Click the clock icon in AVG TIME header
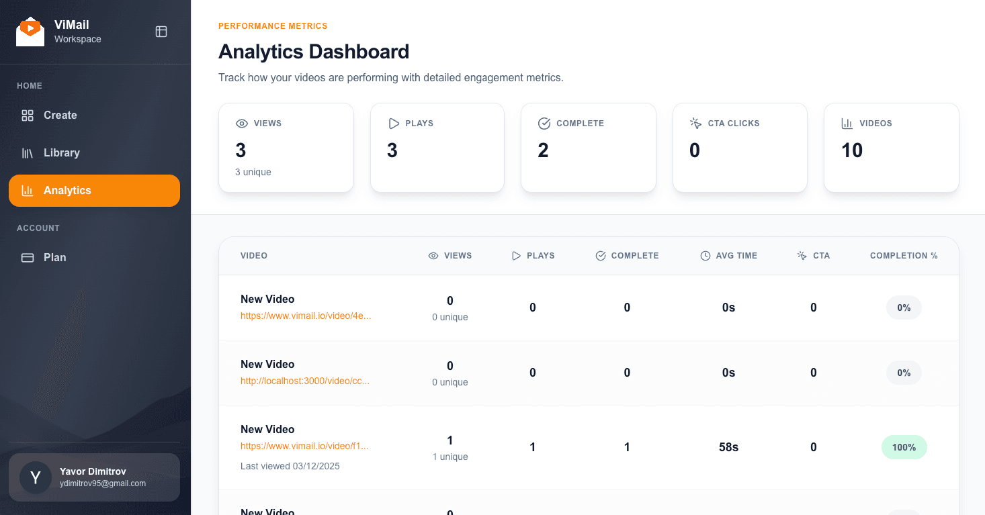 705,256
